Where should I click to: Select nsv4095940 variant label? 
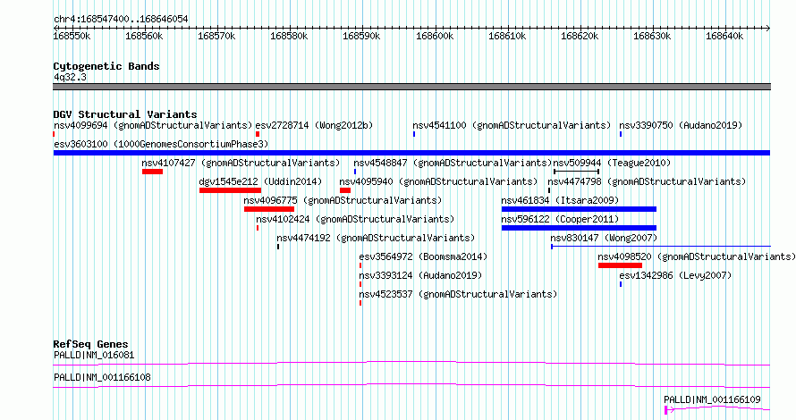click(x=438, y=181)
